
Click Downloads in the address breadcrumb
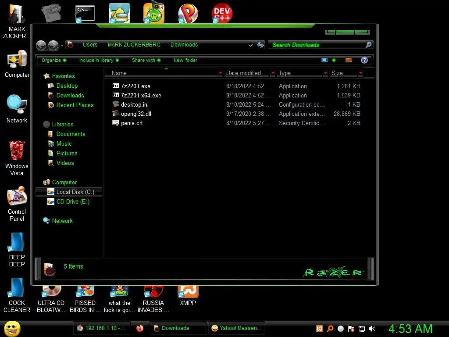(x=184, y=45)
